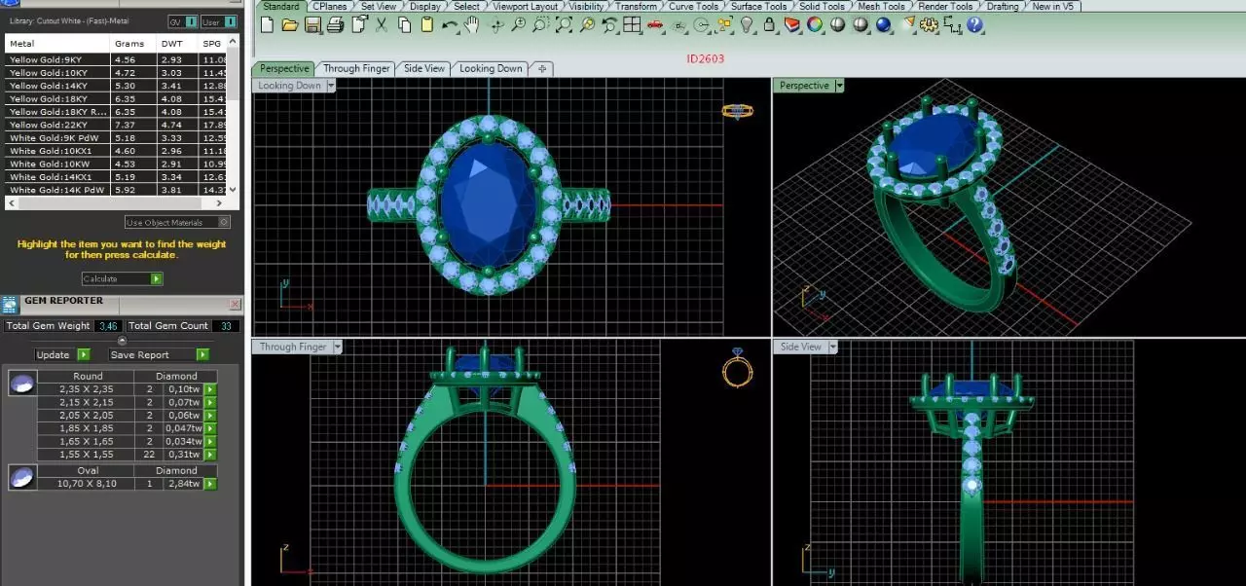Open the Render Tools toolbar tab

click(x=946, y=6)
